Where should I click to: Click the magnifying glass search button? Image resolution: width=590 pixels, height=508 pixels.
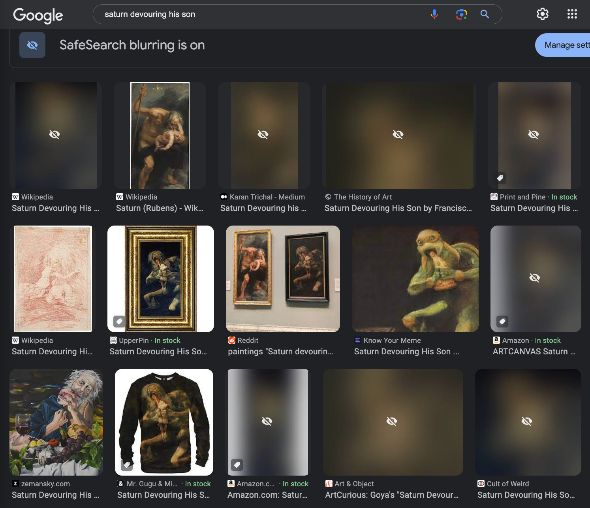coord(485,14)
